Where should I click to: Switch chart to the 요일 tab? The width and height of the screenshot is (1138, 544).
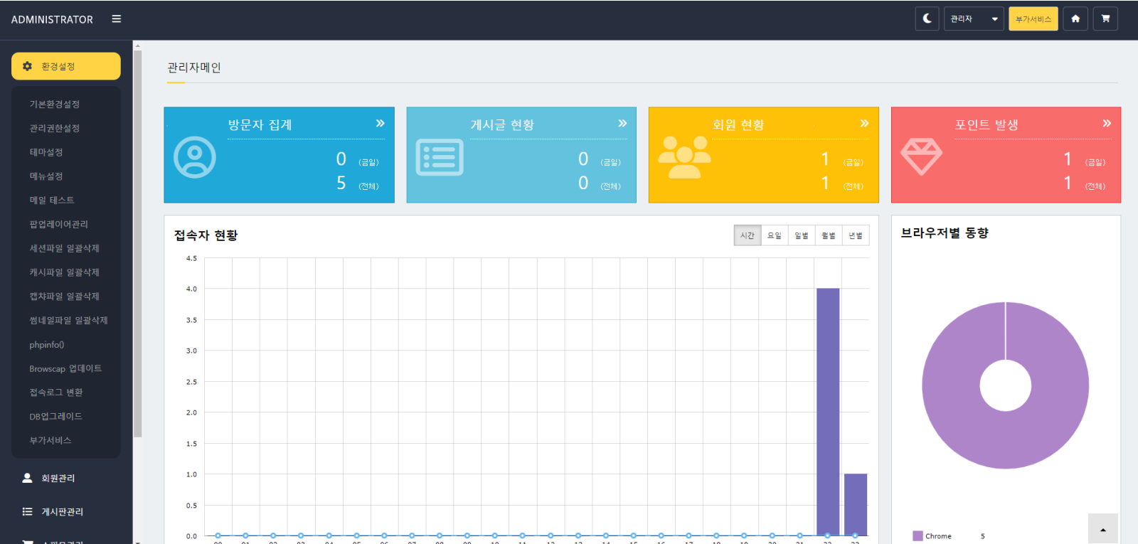pyautogui.click(x=774, y=235)
